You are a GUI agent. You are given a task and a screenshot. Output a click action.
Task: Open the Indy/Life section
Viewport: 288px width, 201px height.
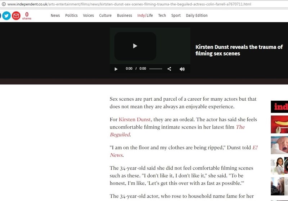click(145, 16)
